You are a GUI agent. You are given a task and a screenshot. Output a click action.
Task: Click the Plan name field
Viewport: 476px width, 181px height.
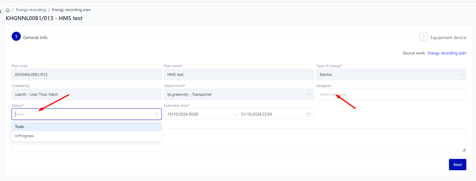tap(238, 74)
